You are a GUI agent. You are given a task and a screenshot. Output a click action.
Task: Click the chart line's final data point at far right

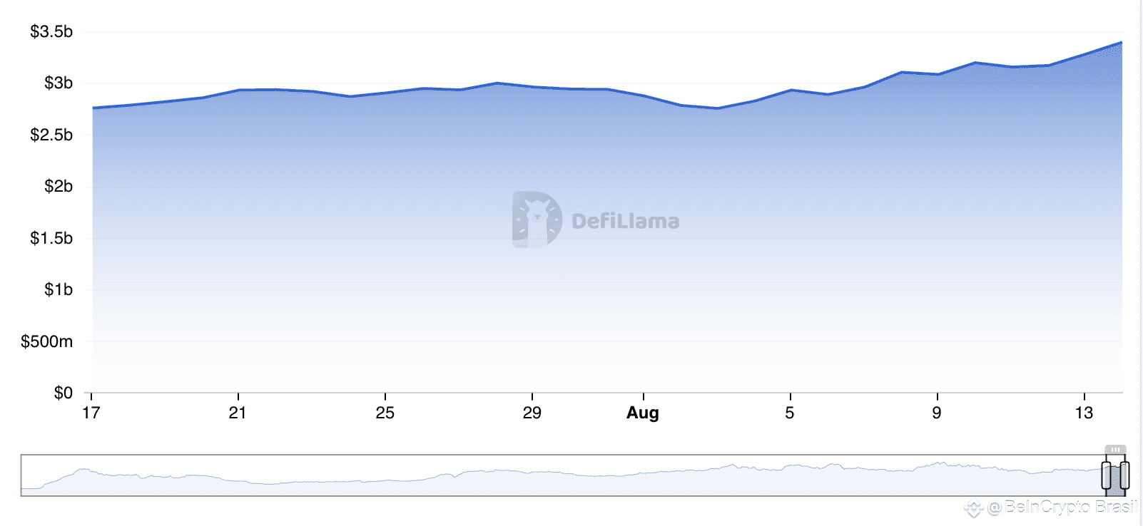click(x=1122, y=43)
